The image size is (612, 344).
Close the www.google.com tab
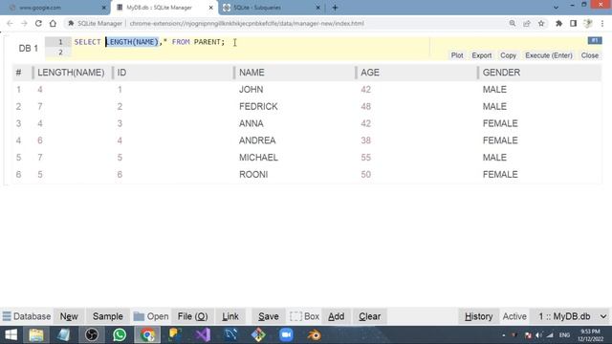[x=104, y=8]
